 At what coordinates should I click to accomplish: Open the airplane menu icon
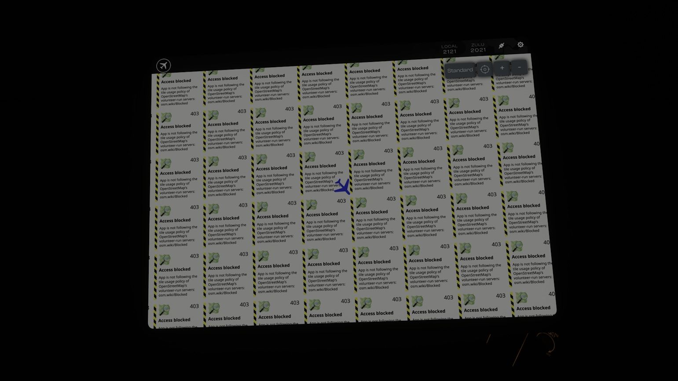tap(163, 66)
